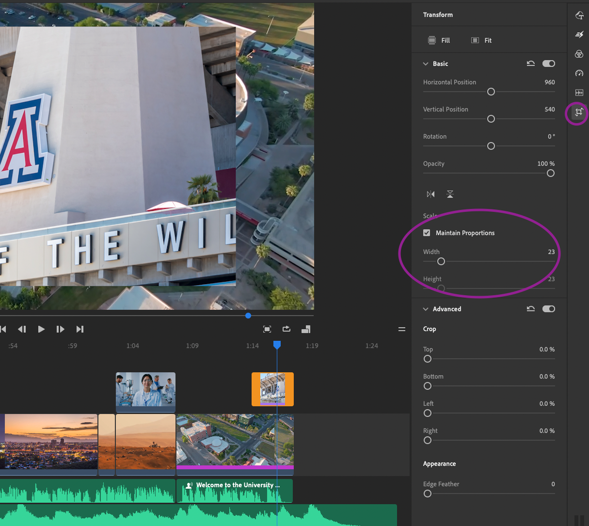Viewport: 589px width, 526px height.
Task: Open the Speed panel icon
Action: [579, 73]
